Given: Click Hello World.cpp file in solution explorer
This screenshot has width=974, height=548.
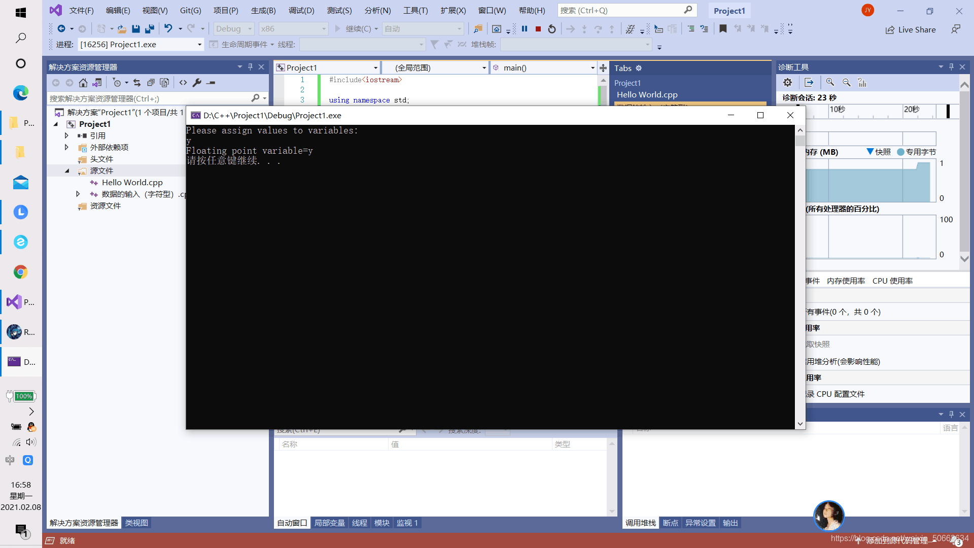Looking at the screenshot, I should (x=131, y=182).
